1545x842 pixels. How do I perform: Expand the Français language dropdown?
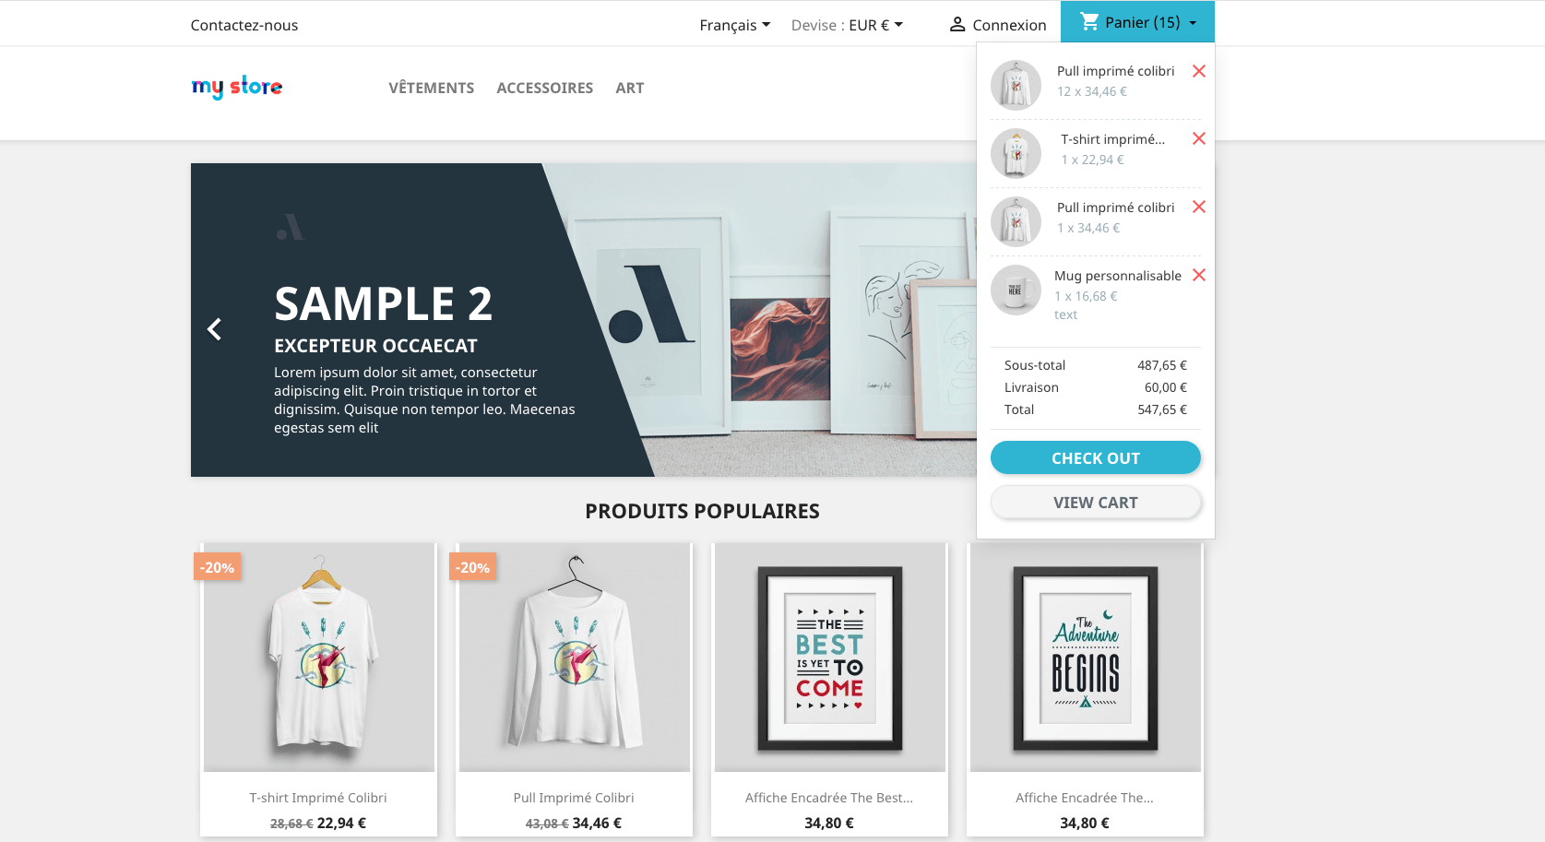tap(734, 25)
